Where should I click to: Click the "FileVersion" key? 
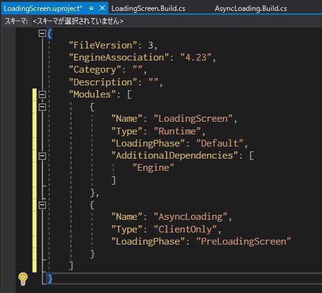click(103, 45)
